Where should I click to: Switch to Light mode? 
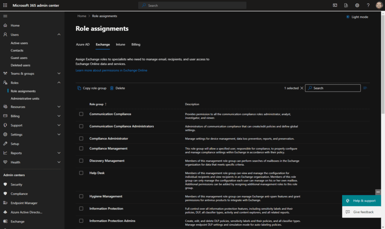click(x=357, y=17)
